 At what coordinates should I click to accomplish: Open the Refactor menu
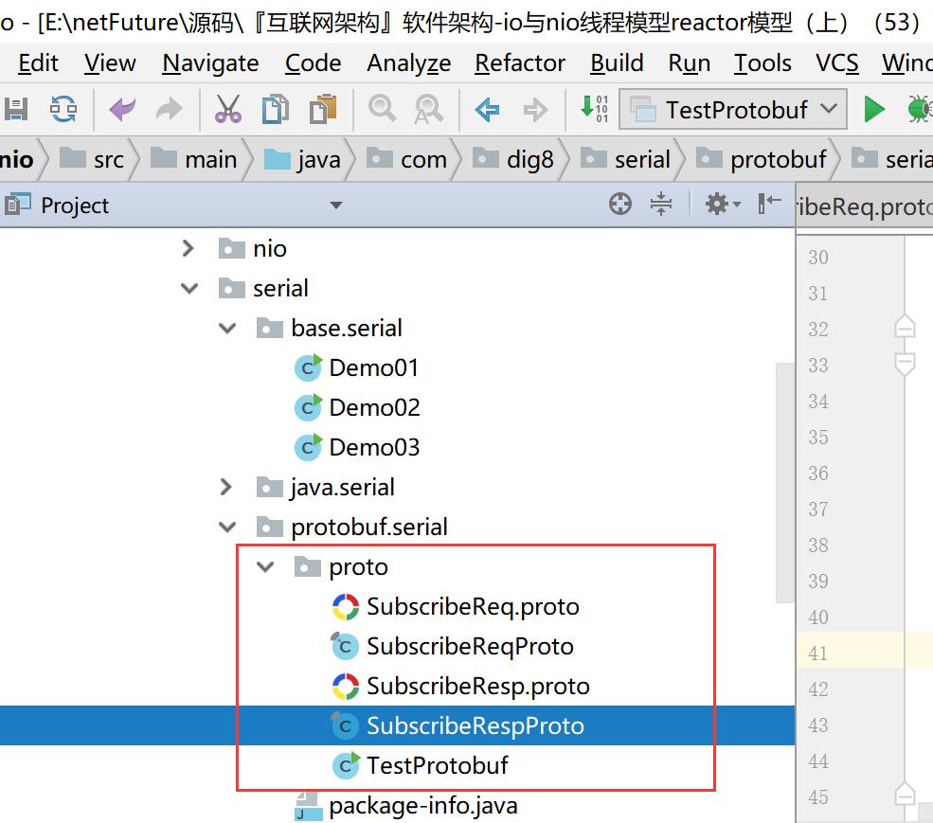[520, 63]
